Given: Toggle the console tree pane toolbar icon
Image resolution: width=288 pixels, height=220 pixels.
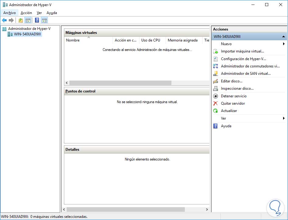Looking at the screenshot, I should point(28,20).
